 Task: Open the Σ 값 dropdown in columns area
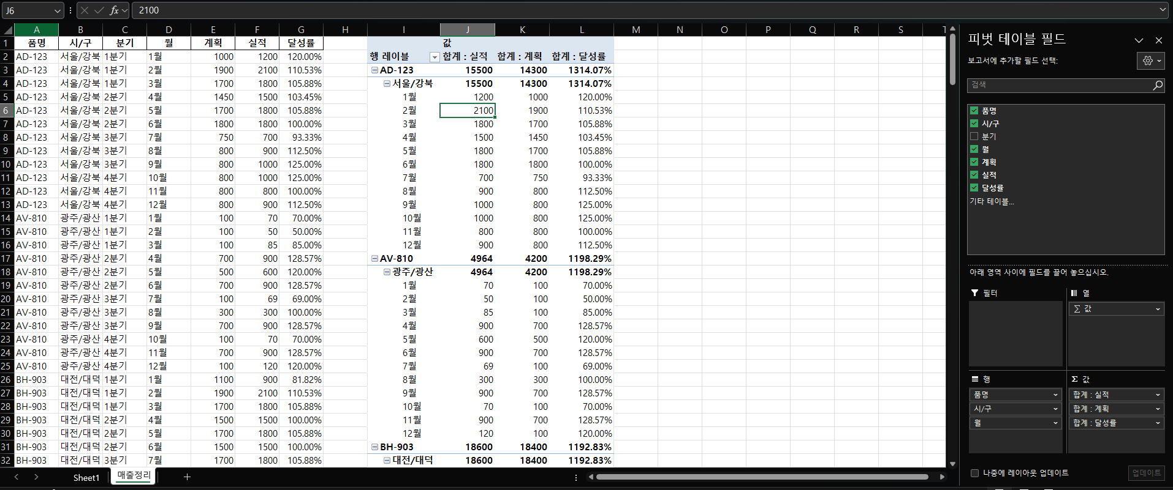[1158, 310]
